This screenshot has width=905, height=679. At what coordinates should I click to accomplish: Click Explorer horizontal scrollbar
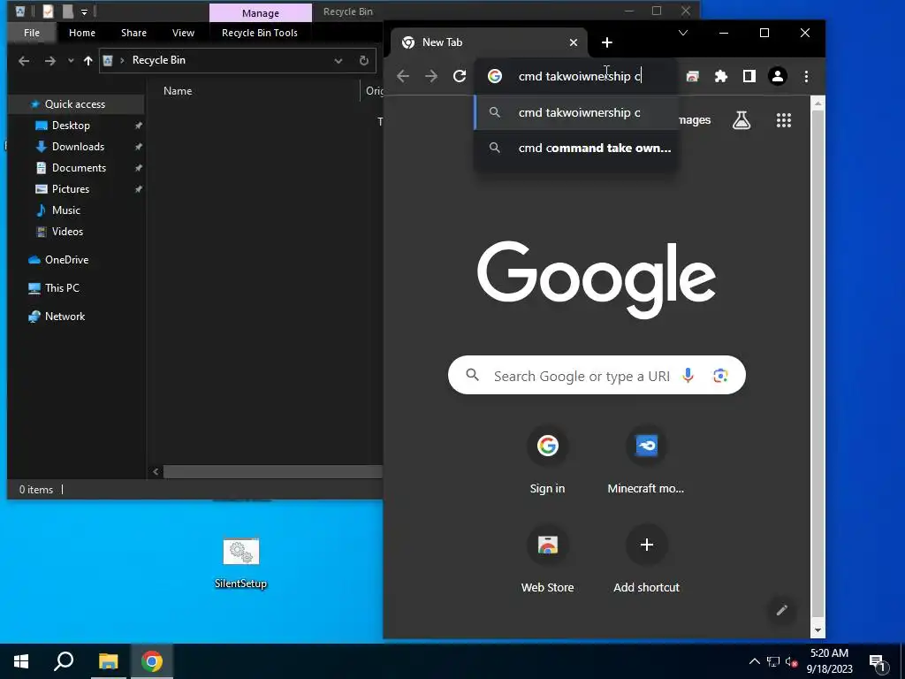click(x=272, y=472)
